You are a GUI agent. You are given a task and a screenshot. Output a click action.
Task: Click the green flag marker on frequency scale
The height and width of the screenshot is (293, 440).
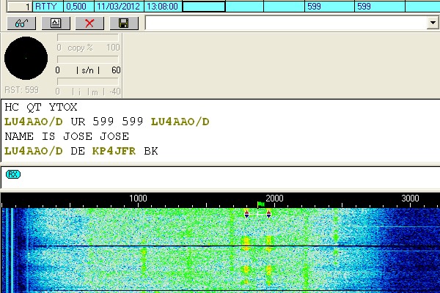tap(260, 204)
